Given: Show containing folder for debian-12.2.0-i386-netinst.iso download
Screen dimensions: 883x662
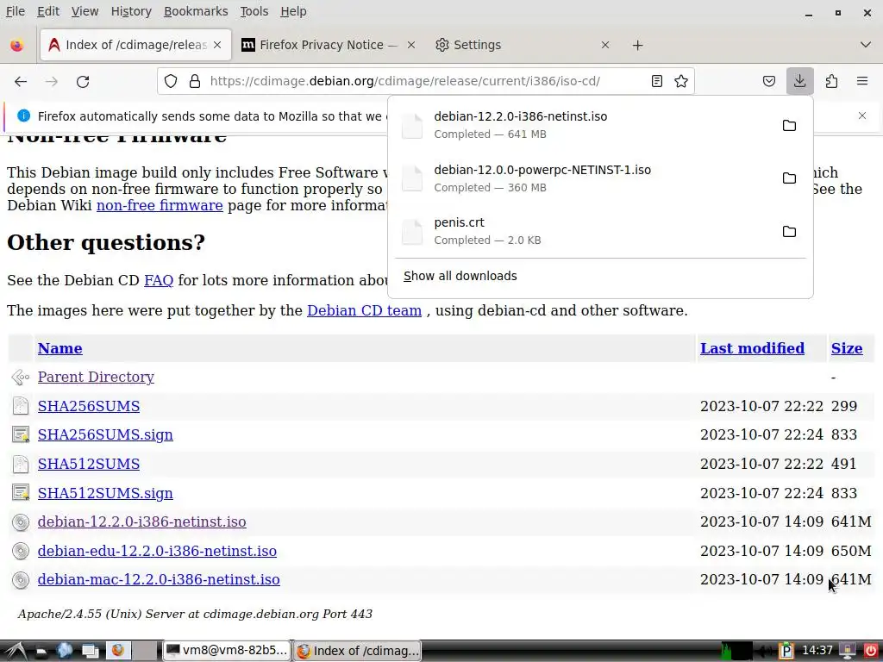Looking at the screenshot, I should (x=789, y=125).
